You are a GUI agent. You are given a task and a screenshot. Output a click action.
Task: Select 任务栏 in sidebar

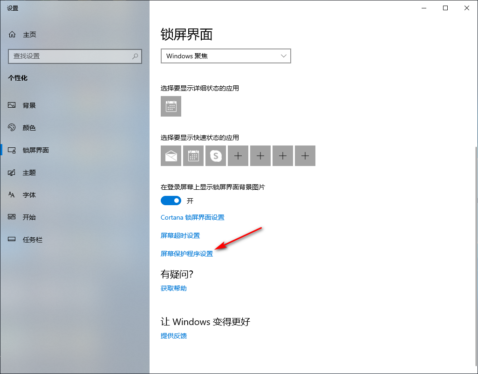pyautogui.click(x=32, y=240)
